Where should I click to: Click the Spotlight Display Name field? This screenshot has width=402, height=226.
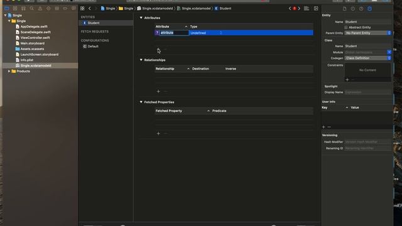point(368,92)
